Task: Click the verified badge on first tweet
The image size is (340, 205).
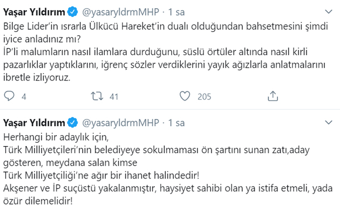Action: coord(73,12)
